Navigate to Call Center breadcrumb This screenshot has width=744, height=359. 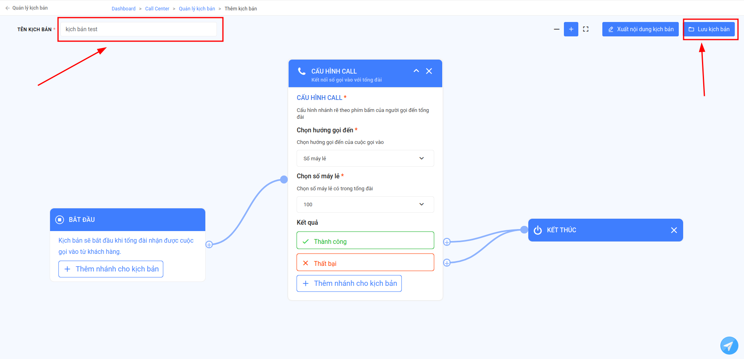point(157,9)
